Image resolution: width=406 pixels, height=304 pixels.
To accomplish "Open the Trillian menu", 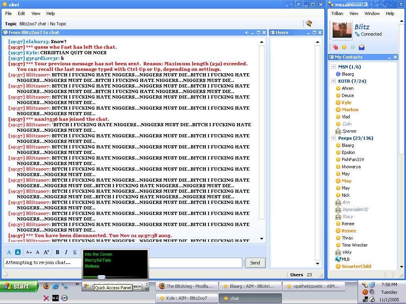I will click(337, 13).
